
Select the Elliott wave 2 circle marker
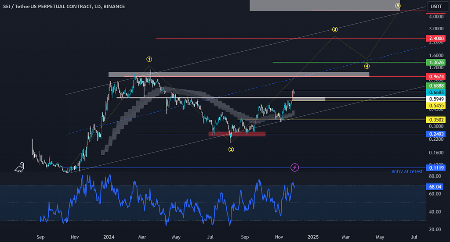pyautogui.click(x=231, y=149)
